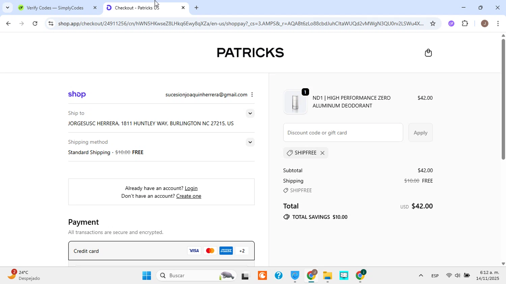This screenshot has height=284, width=506.
Task: Click the ND1 High Performance deodorant product name
Action: (x=352, y=102)
